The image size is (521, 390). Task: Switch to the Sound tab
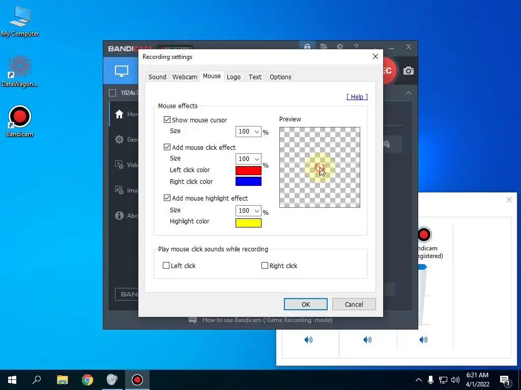click(157, 77)
